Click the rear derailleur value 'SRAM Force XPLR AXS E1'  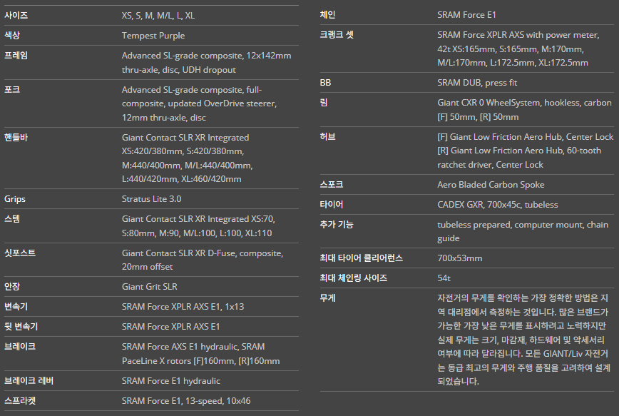(x=170, y=326)
